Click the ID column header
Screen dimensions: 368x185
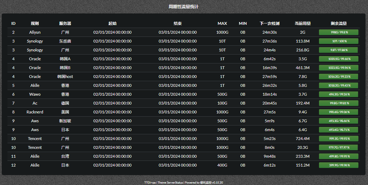pos(13,23)
